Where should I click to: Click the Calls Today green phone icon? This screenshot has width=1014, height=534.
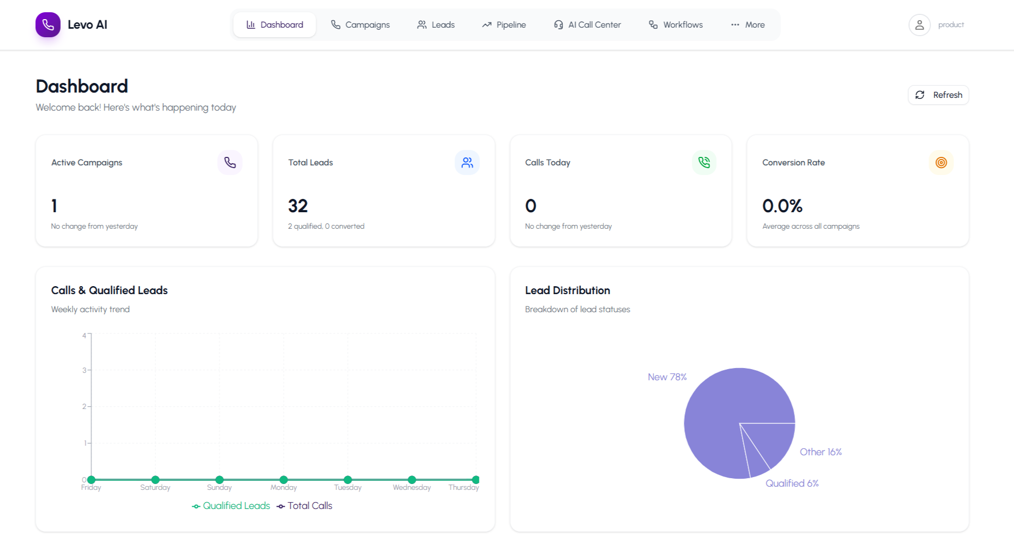point(704,162)
